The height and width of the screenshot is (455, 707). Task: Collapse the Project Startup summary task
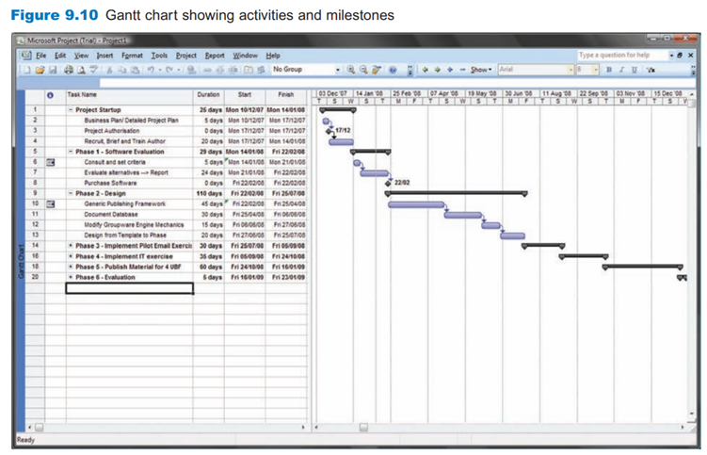point(71,110)
